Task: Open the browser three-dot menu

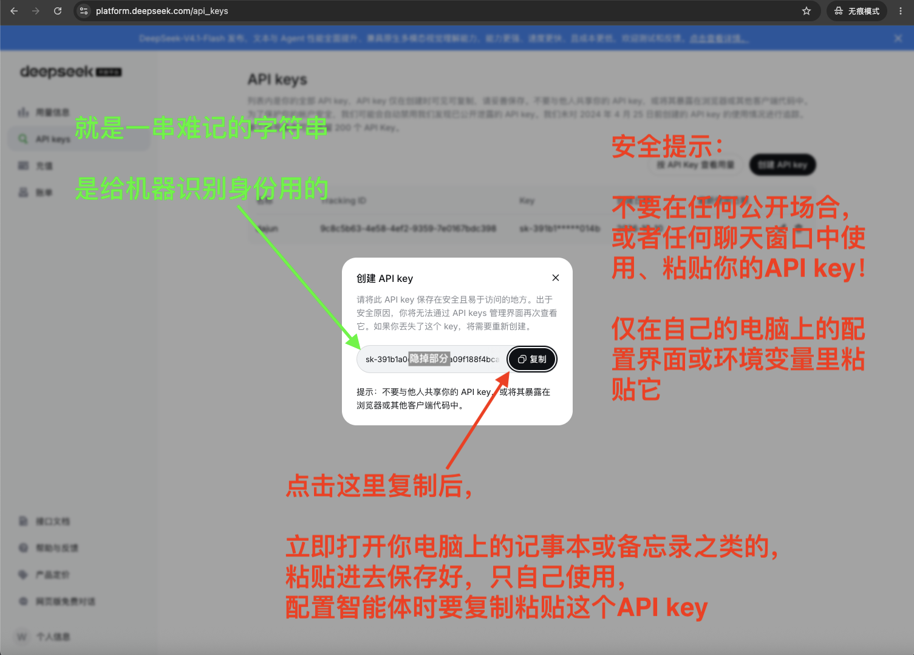Action: (x=901, y=11)
